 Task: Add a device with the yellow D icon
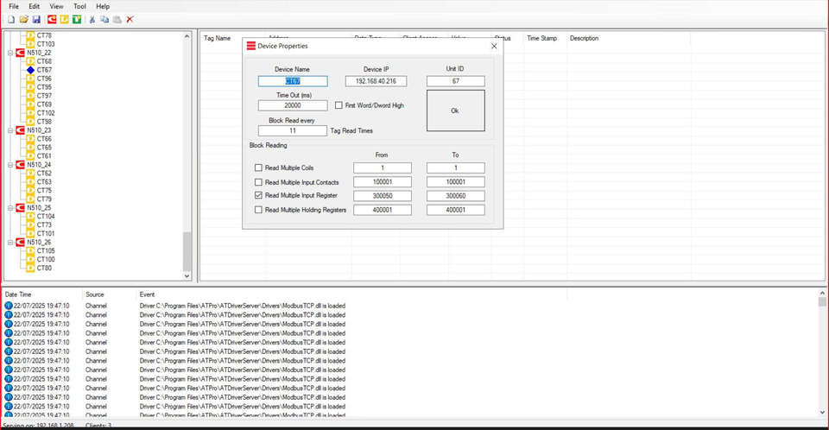65,19
